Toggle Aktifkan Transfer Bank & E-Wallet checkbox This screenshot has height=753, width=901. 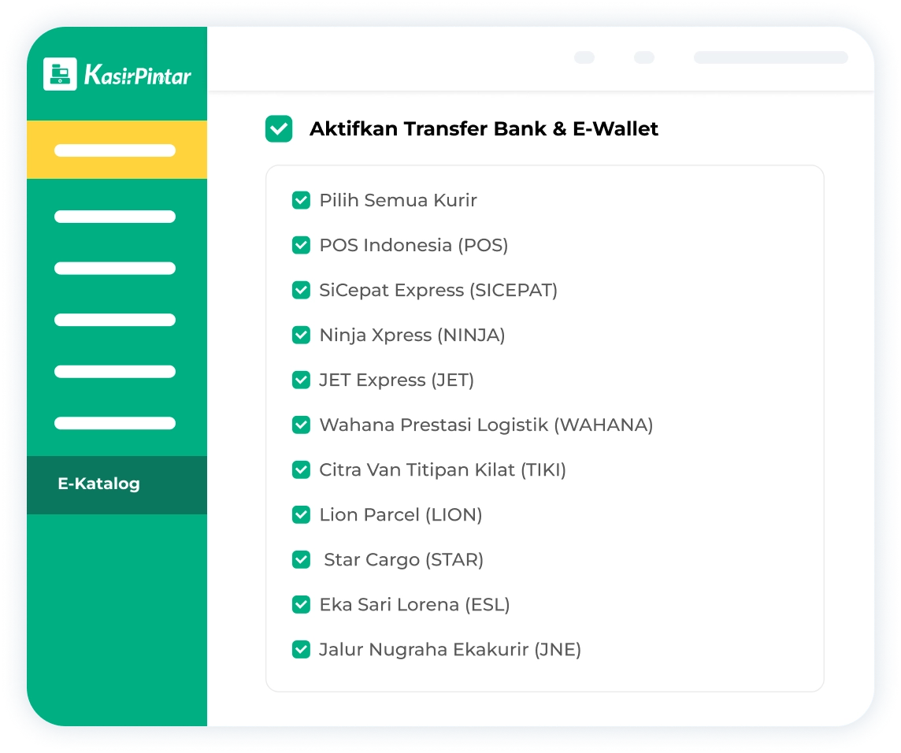pyautogui.click(x=279, y=128)
